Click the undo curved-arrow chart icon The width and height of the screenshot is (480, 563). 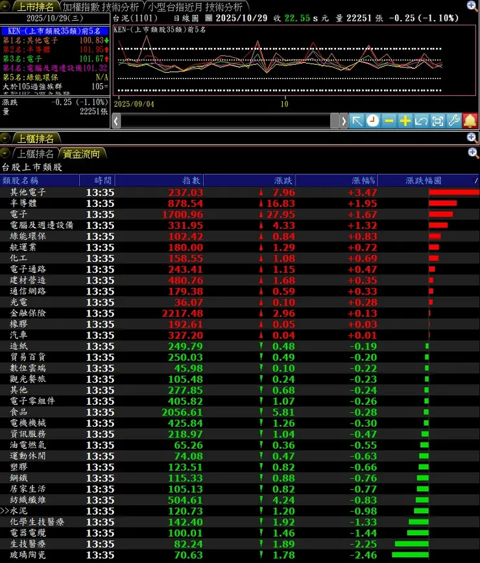coord(421,121)
